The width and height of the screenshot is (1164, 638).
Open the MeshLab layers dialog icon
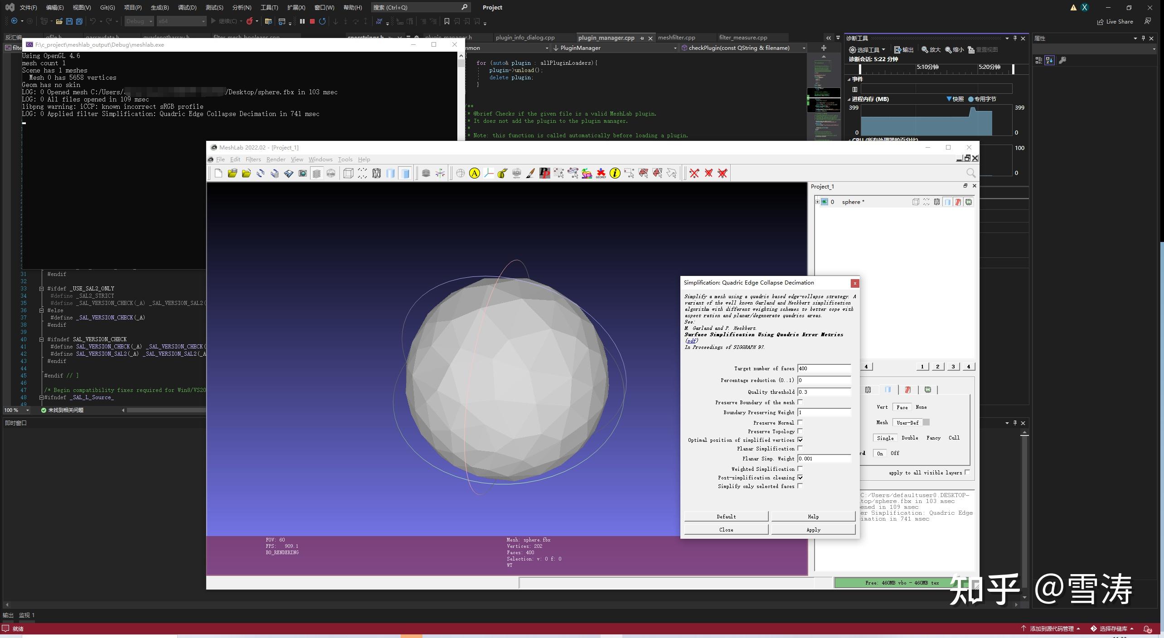316,173
